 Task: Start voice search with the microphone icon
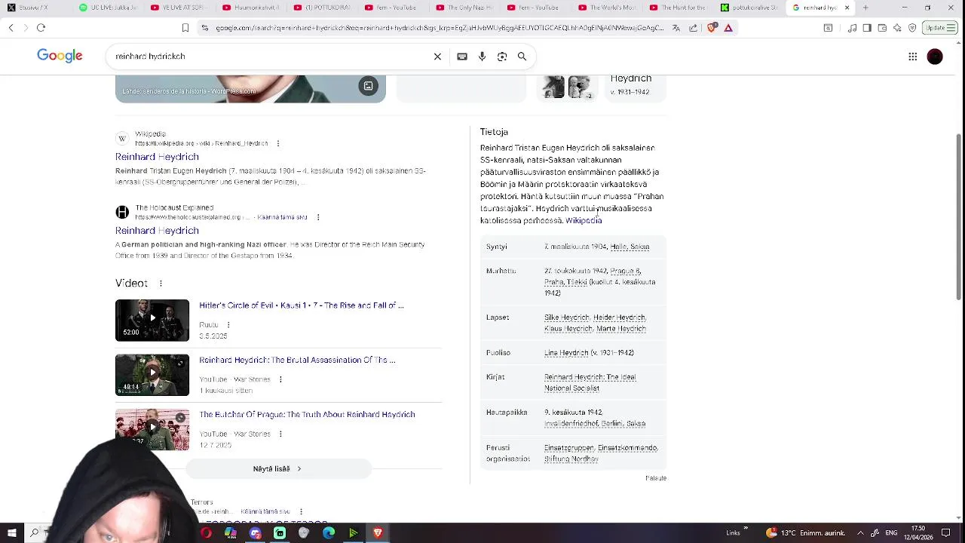click(x=482, y=57)
